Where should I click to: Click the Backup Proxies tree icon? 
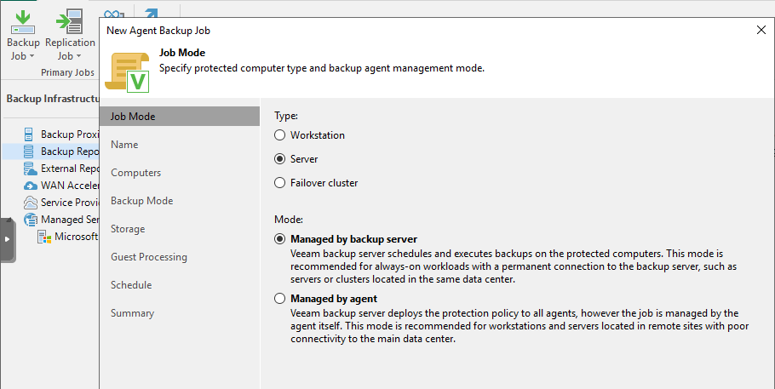click(x=29, y=134)
